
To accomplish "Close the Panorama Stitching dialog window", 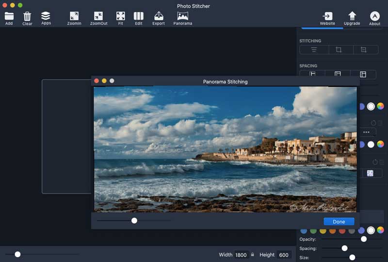I will [x=97, y=81].
